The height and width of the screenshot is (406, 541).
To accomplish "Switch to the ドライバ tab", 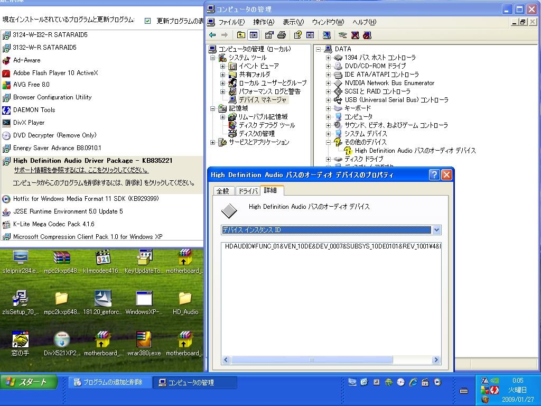I will (247, 191).
